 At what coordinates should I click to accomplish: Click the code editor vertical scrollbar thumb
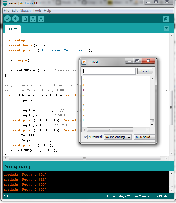(171, 108)
